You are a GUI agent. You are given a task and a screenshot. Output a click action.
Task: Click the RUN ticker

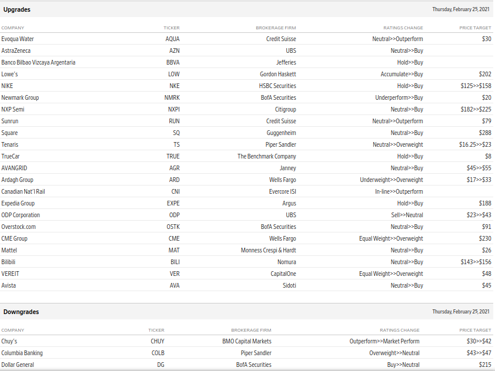point(174,121)
